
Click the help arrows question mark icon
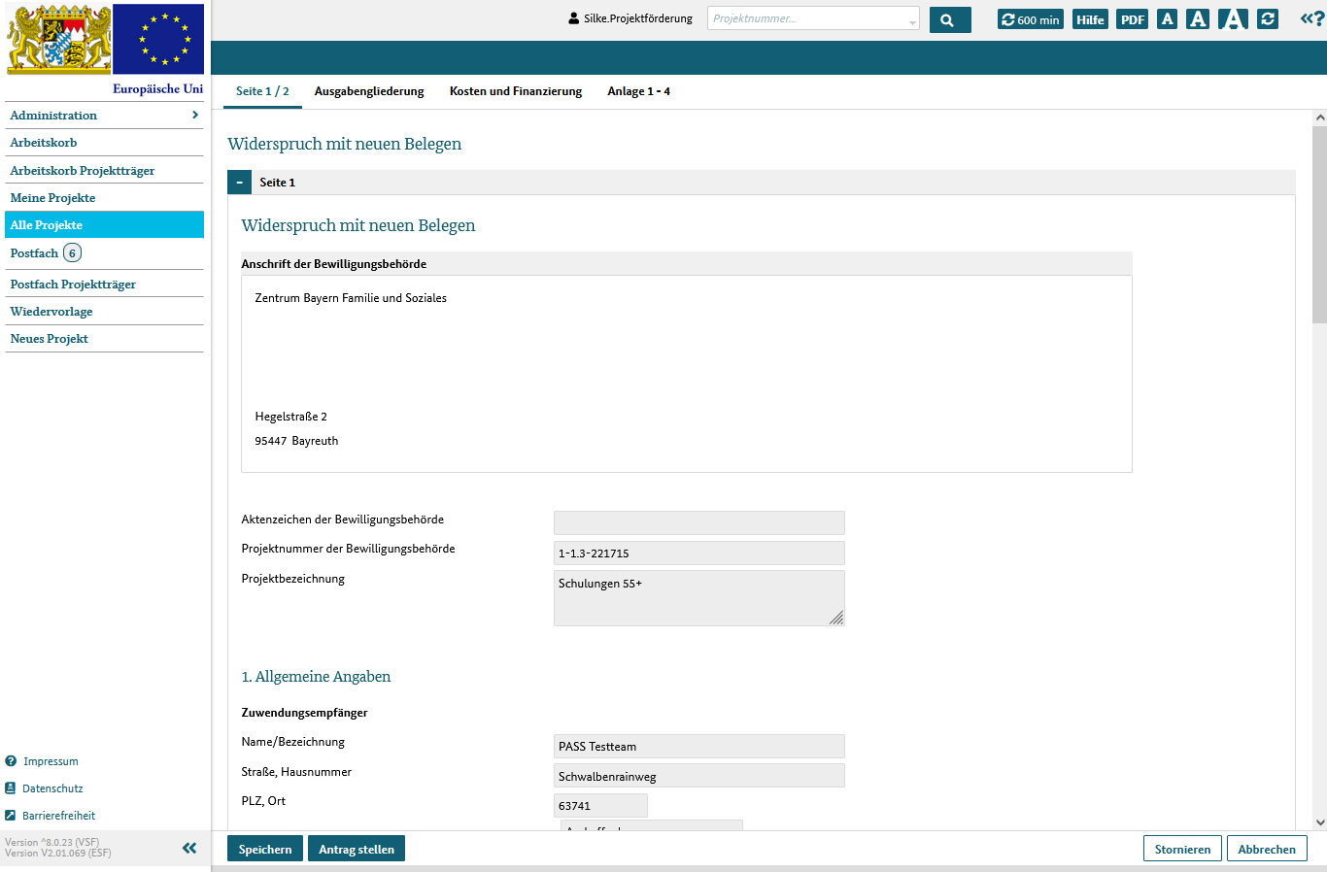[x=1312, y=18]
